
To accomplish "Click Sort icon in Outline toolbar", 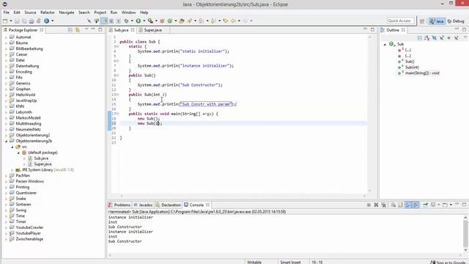I will pyautogui.click(x=426, y=37).
